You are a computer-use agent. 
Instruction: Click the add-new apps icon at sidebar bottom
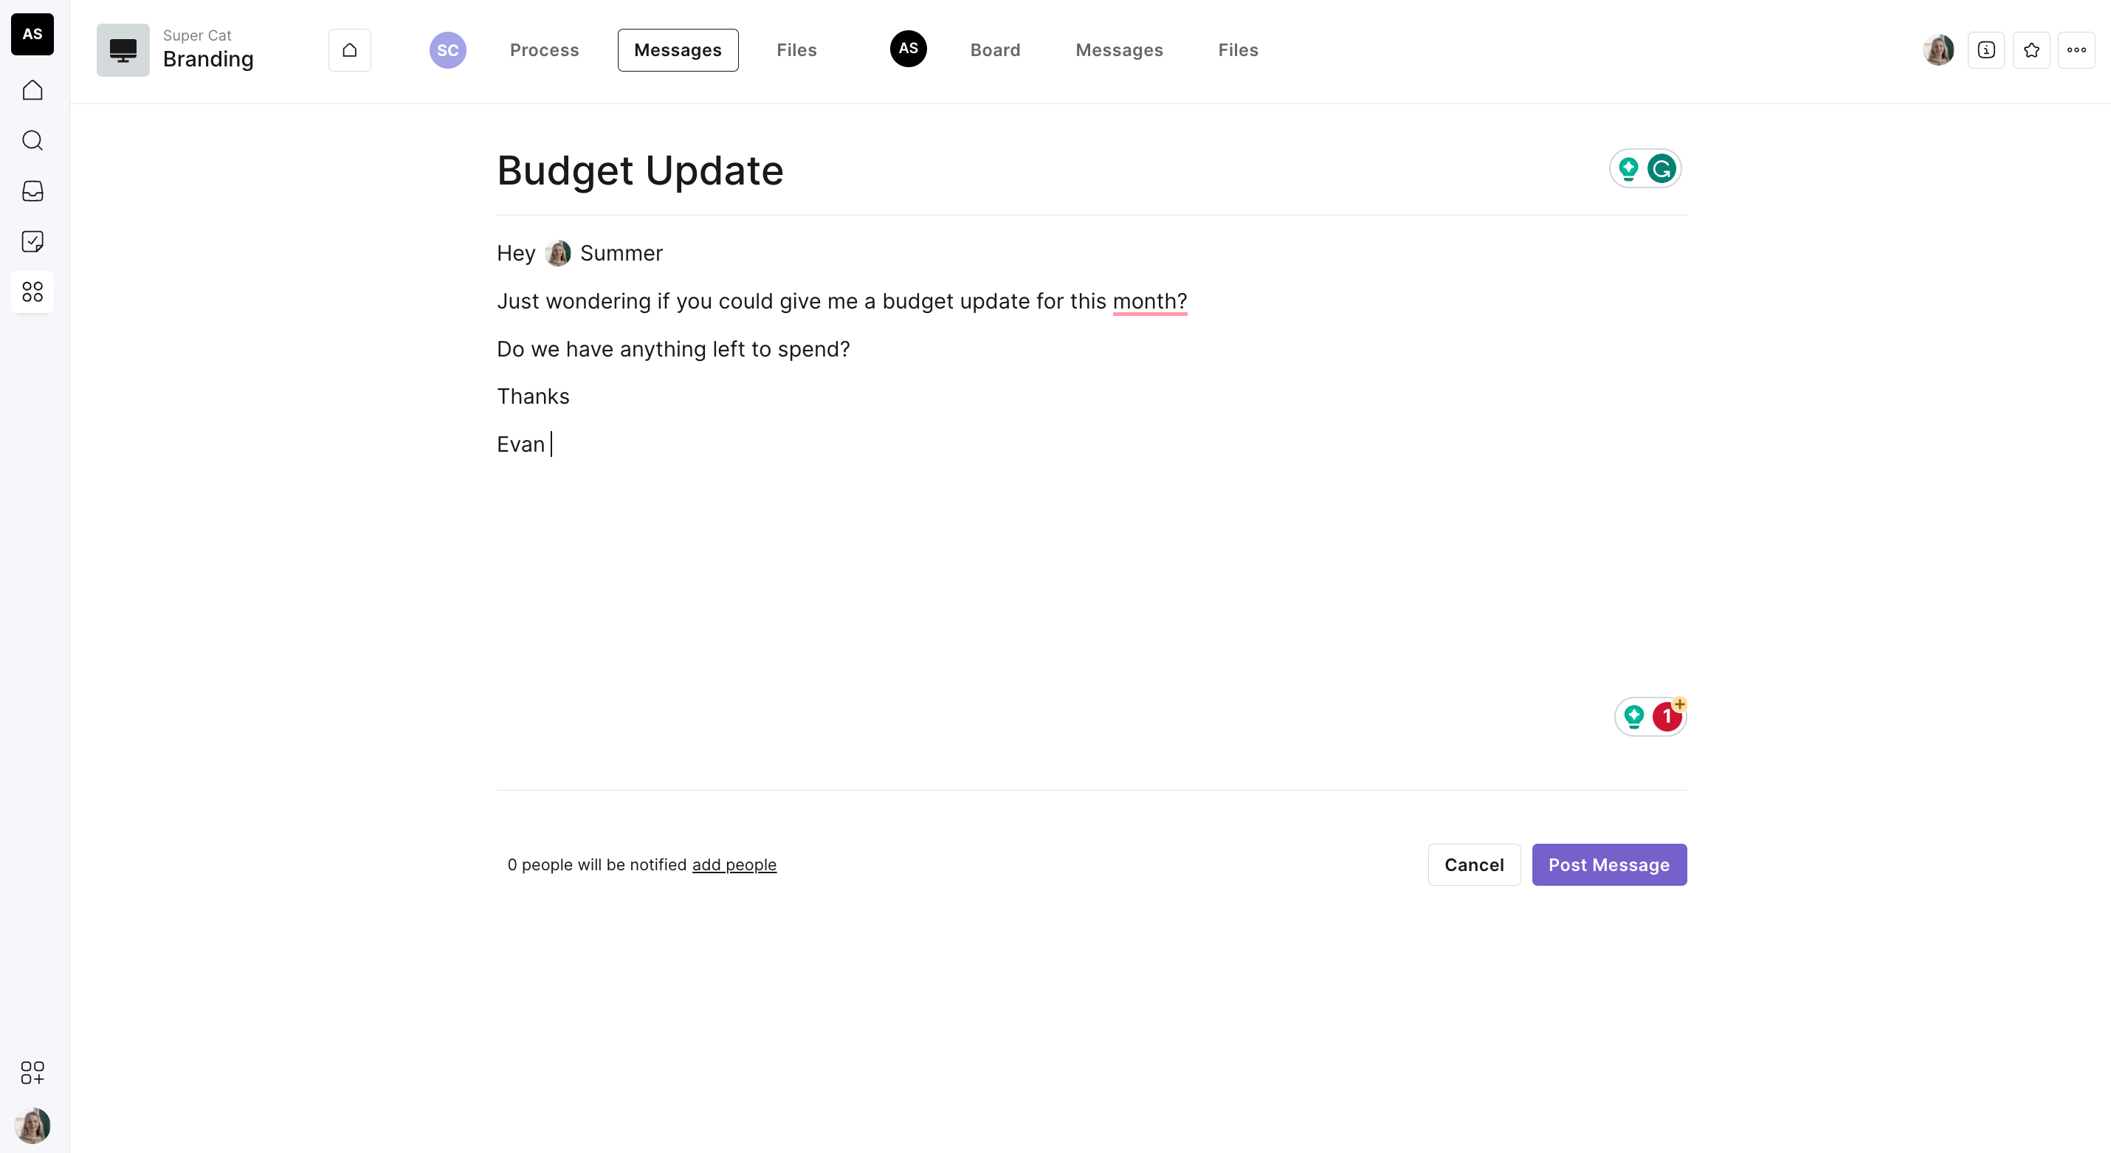click(x=32, y=1072)
